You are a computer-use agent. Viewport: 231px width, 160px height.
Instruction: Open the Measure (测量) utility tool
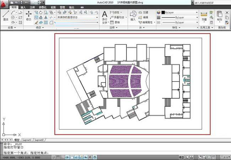point(204,16)
